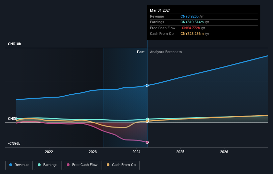This screenshot has width=273, height=174.
Task: Click the Mar 31 2024 tooltip date
Action: [160, 10]
